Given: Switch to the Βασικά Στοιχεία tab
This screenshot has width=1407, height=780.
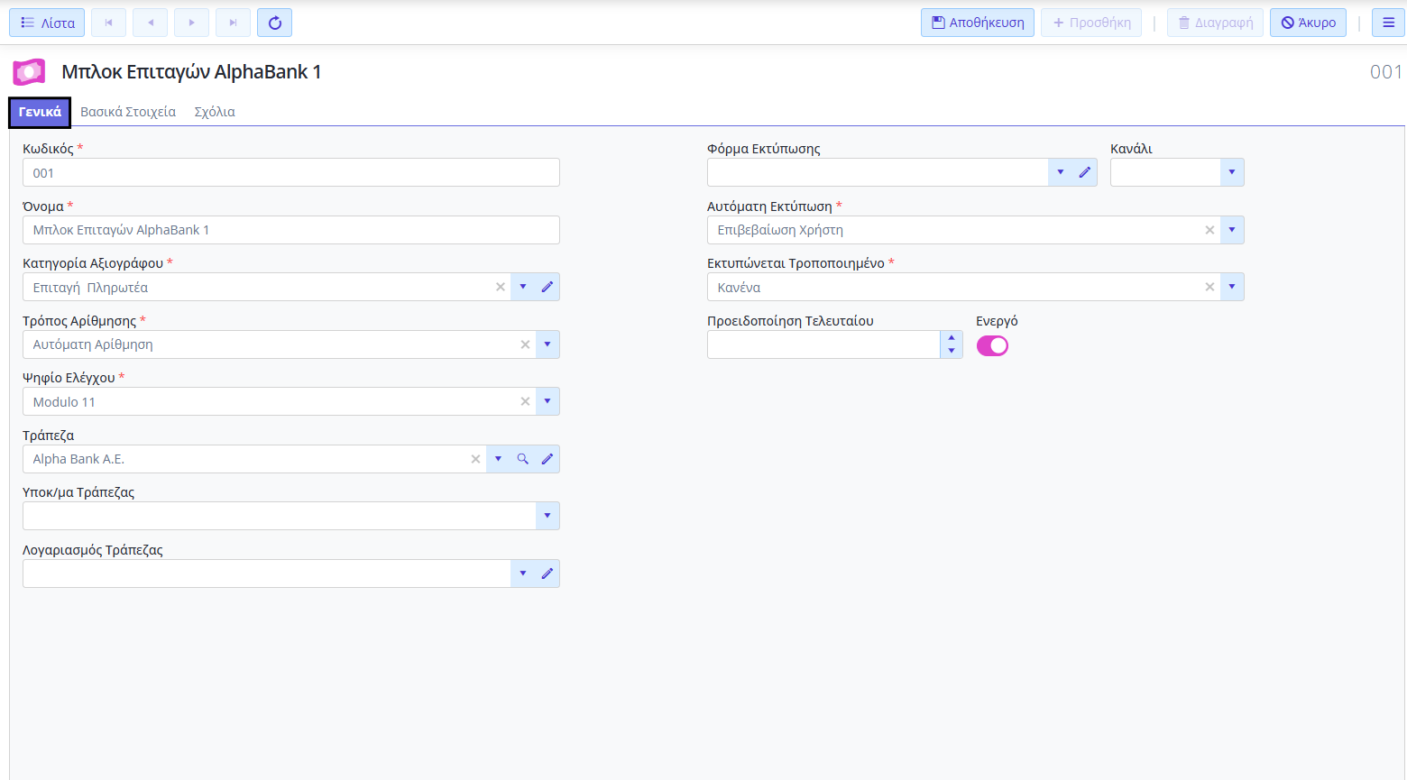Looking at the screenshot, I should [x=128, y=112].
